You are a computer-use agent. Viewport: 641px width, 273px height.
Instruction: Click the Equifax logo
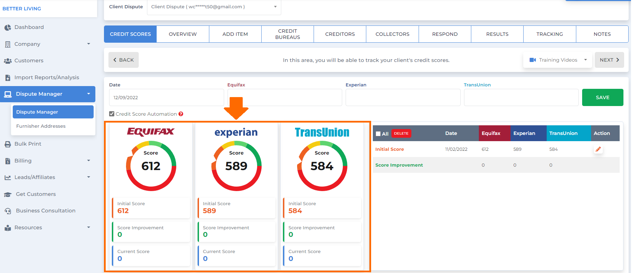pos(151,132)
